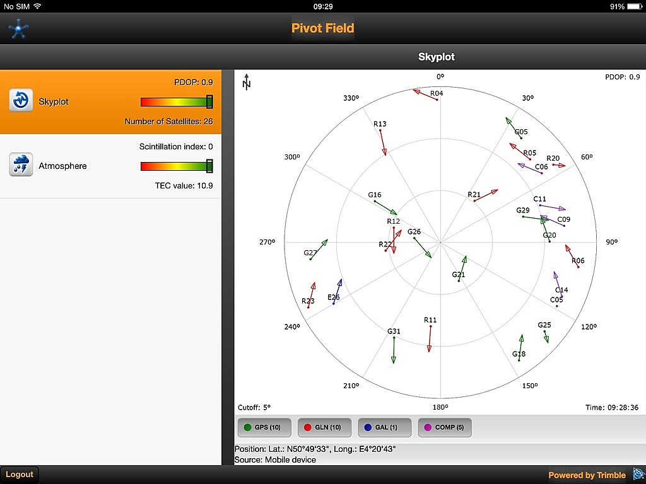
Task: Open the Atmosphere storm cloud icon
Action: [x=21, y=165]
